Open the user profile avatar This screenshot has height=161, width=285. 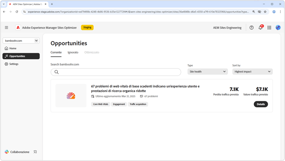[278, 27]
